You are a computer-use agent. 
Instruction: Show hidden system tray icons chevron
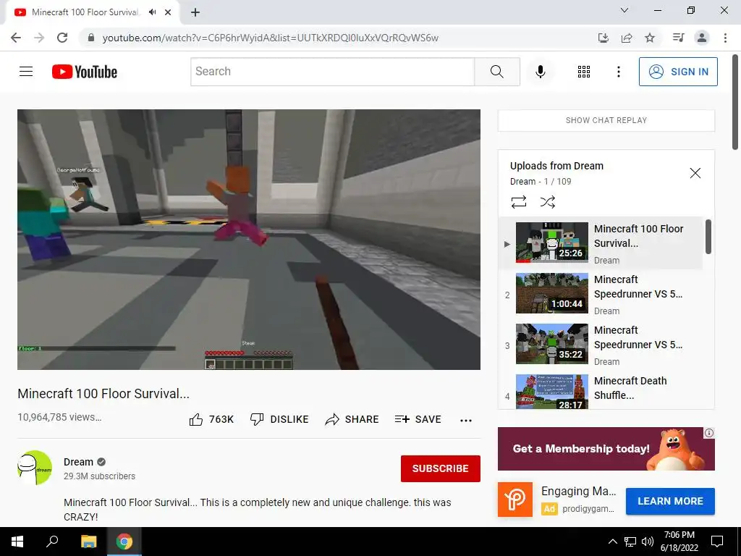[x=612, y=542]
